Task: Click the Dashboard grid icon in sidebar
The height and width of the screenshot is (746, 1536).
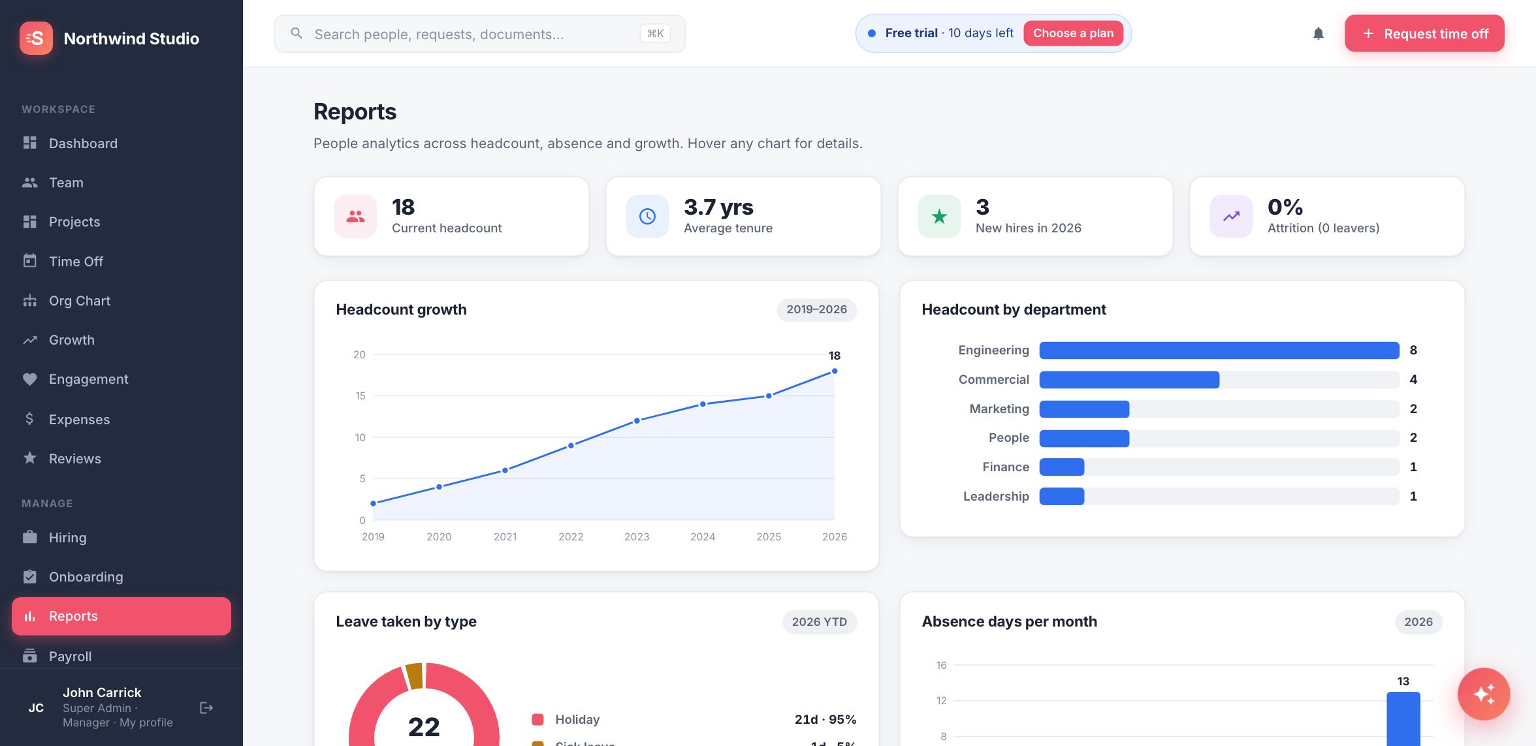Action: 29,142
